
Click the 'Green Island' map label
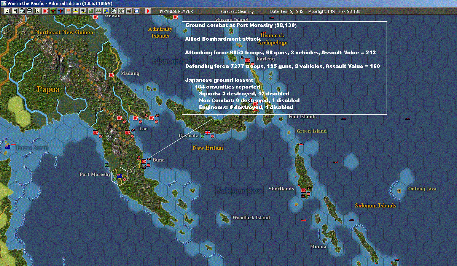[312, 131]
